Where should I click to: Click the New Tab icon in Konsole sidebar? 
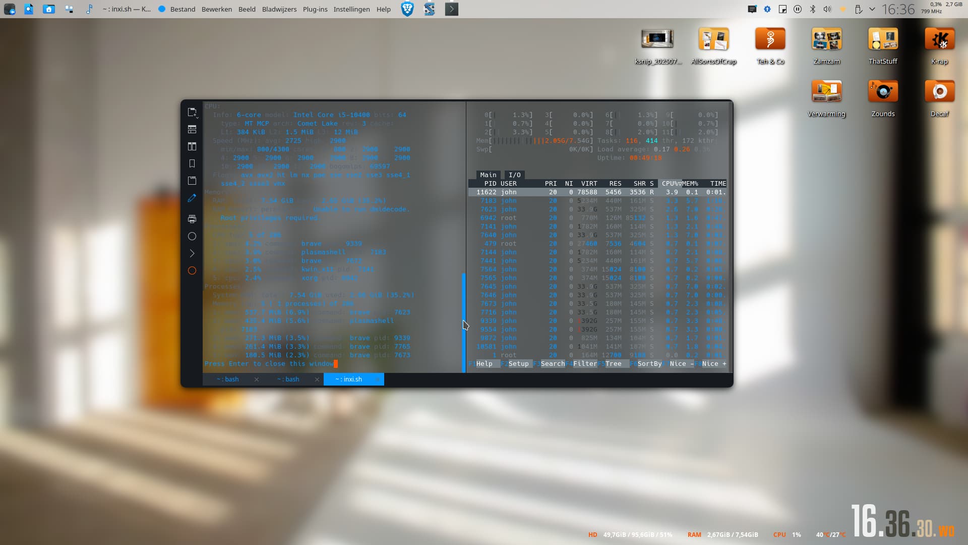tap(192, 112)
